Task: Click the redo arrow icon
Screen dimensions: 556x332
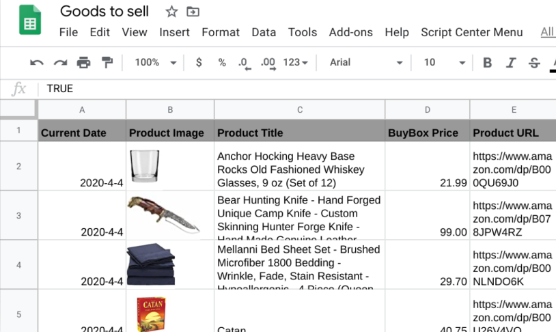Action: pyautogui.click(x=60, y=63)
